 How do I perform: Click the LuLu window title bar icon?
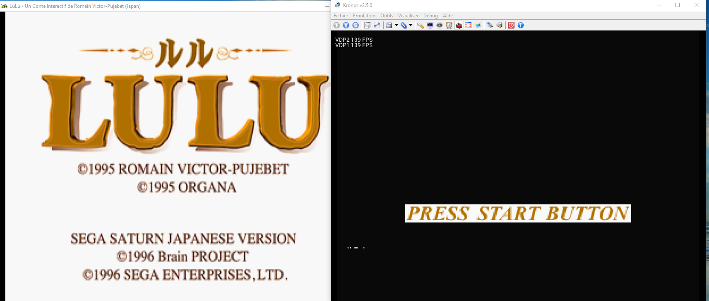click(x=4, y=6)
